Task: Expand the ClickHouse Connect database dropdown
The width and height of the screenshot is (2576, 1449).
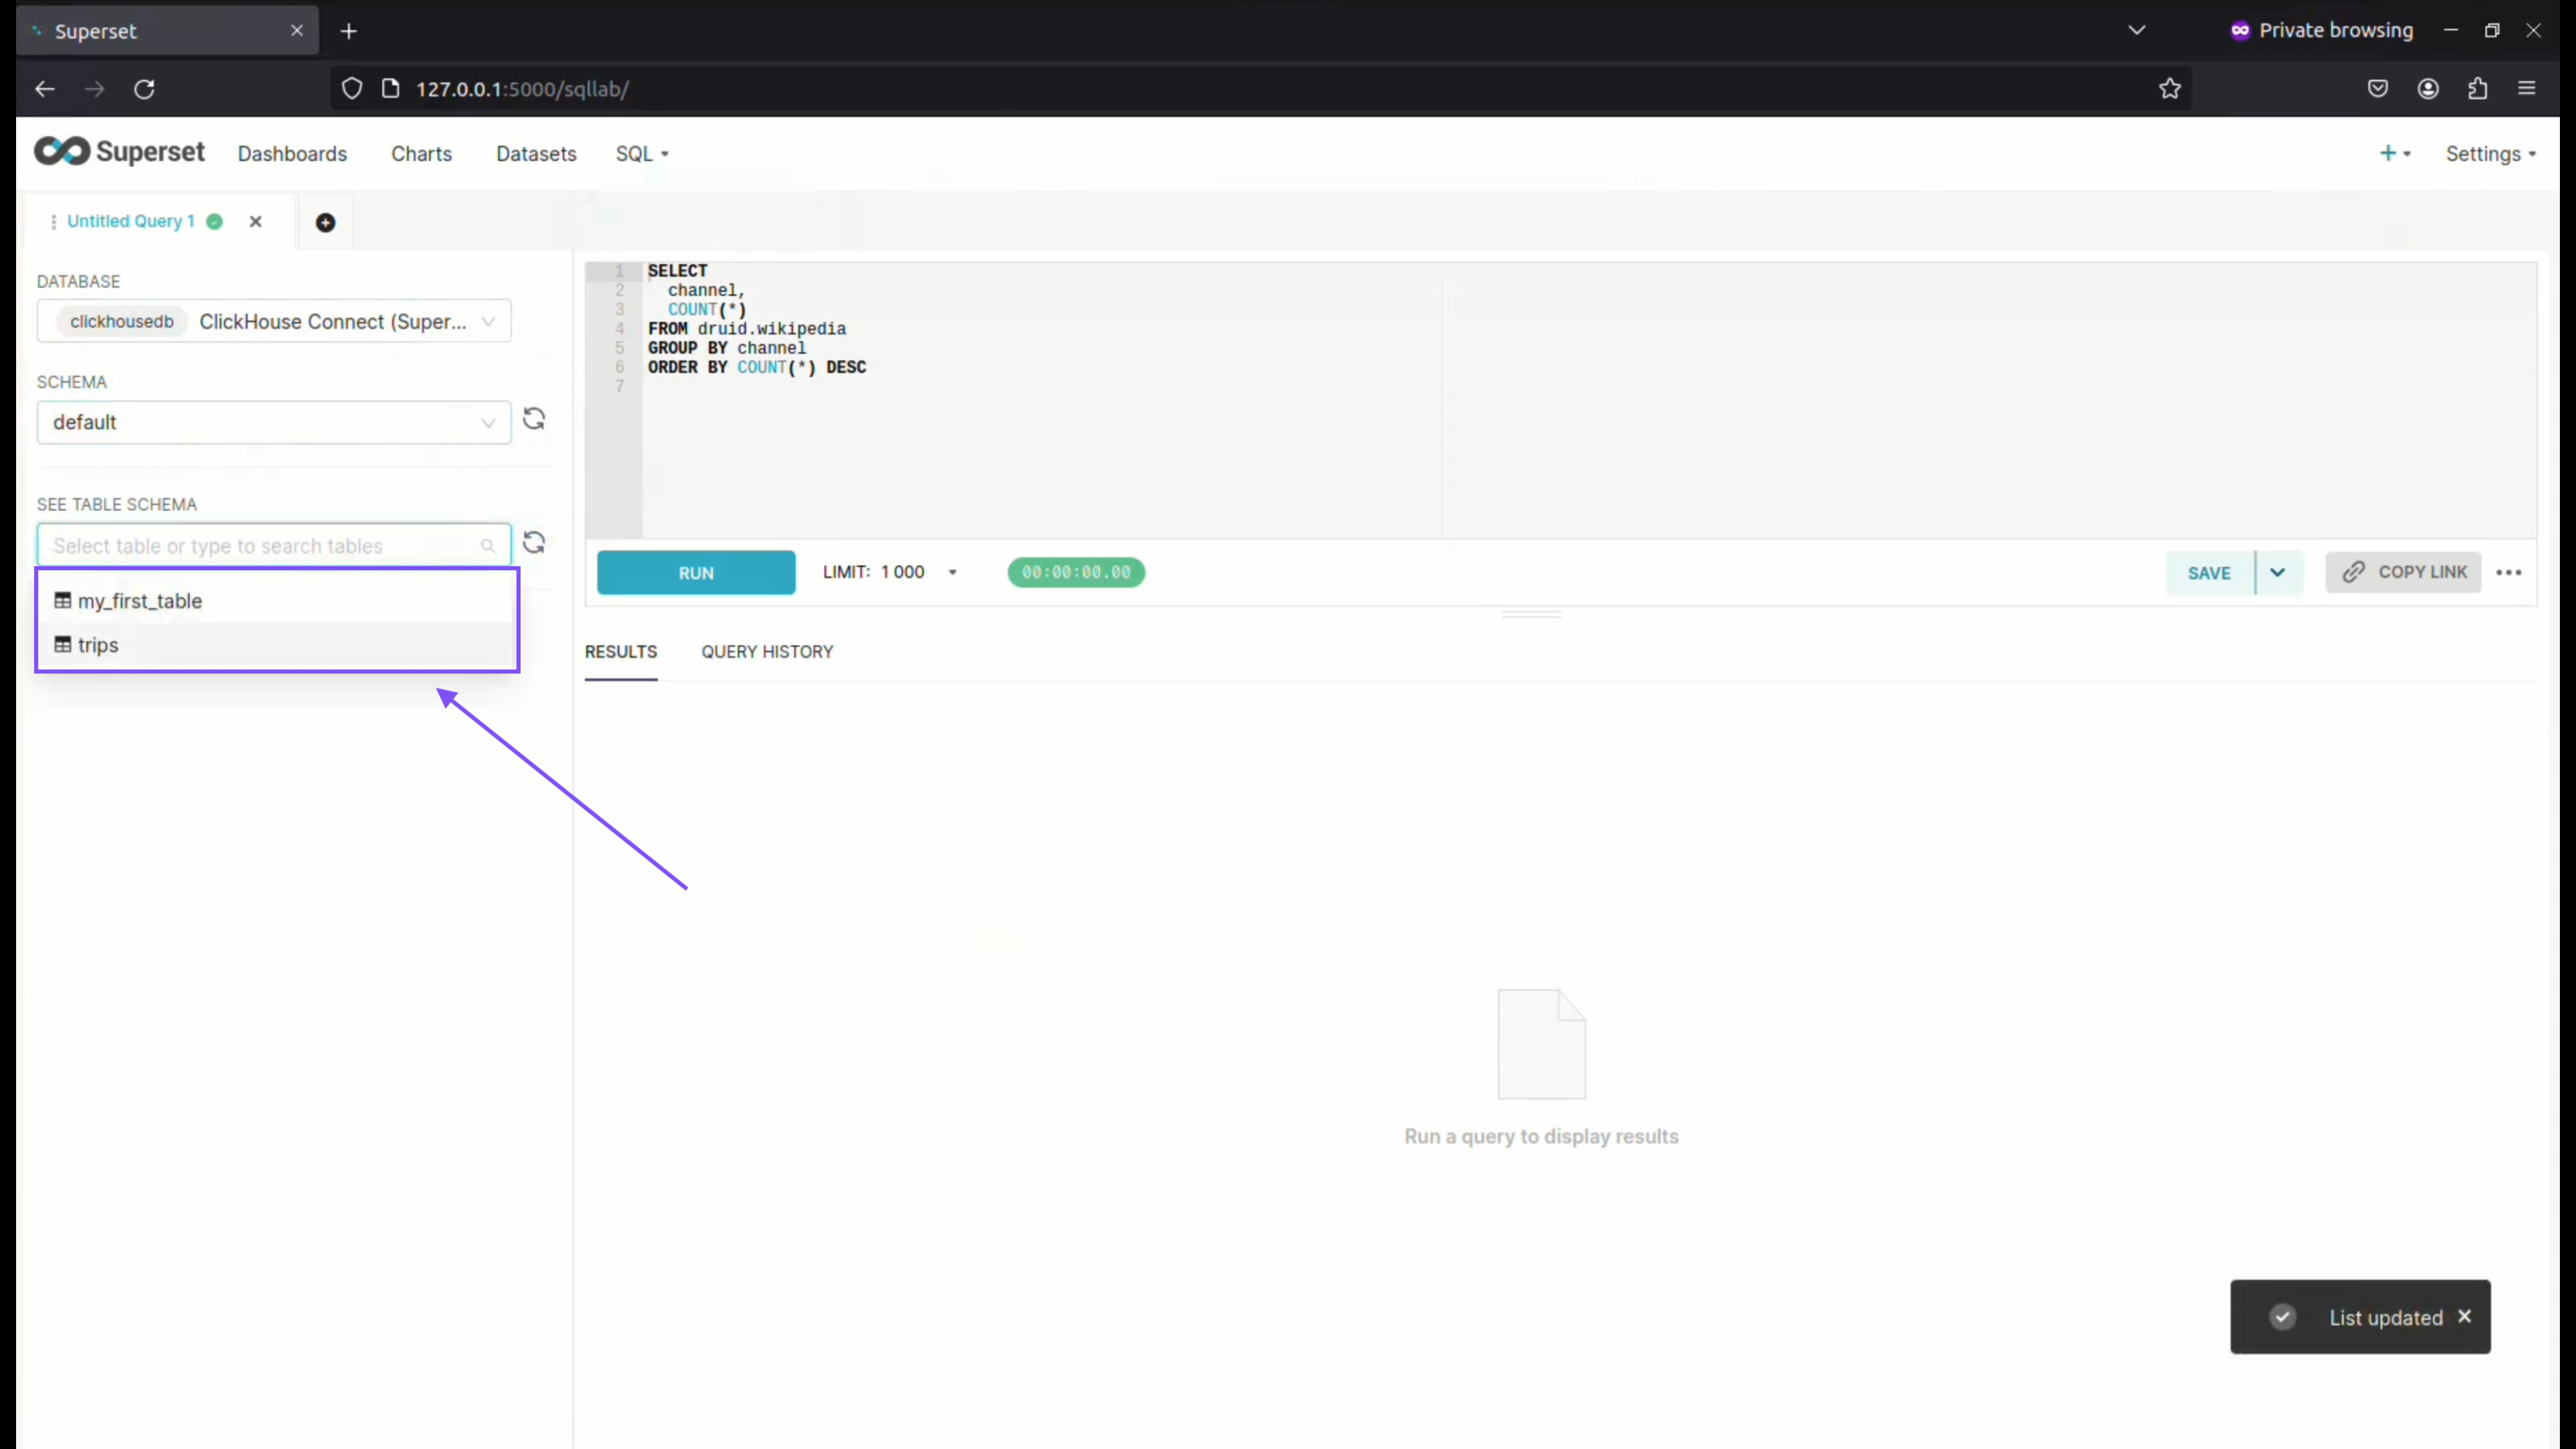Action: pyautogui.click(x=487, y=321)
